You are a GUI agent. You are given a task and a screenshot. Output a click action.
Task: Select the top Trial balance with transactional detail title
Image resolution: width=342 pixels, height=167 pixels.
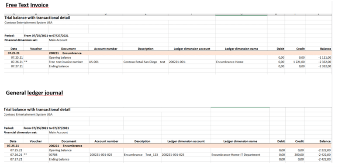(x=37, y=18)
